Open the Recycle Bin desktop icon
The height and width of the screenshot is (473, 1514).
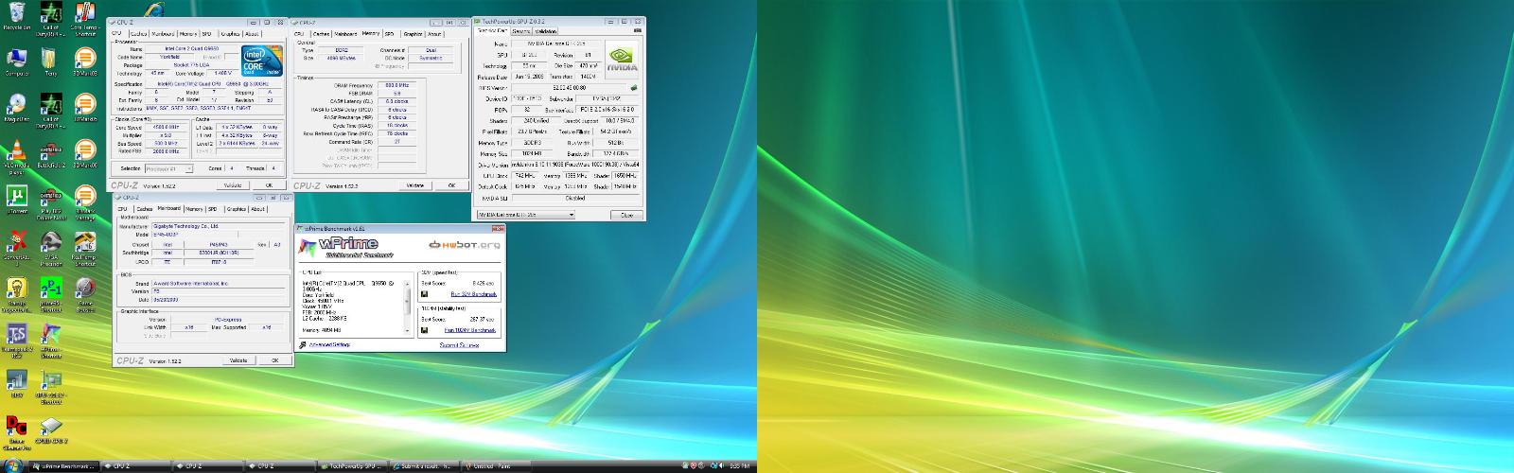tap(16, 16)
